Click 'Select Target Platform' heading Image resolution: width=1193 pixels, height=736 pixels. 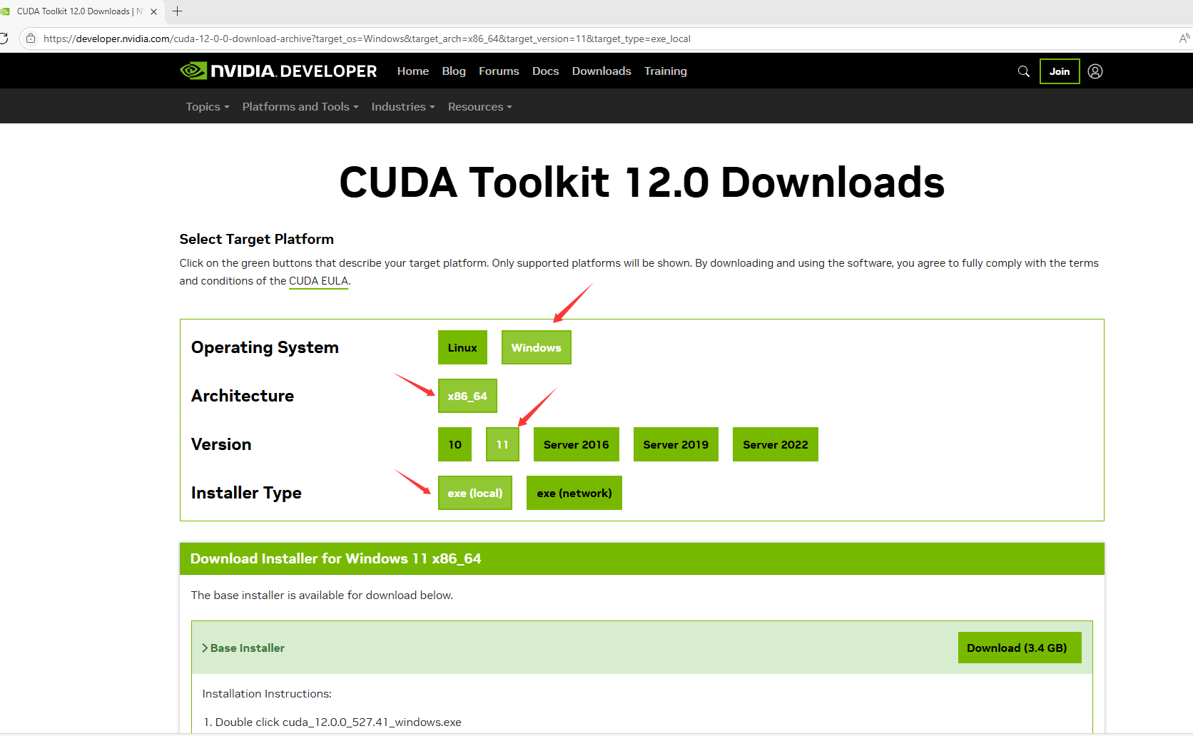click(x=257, y=239)
